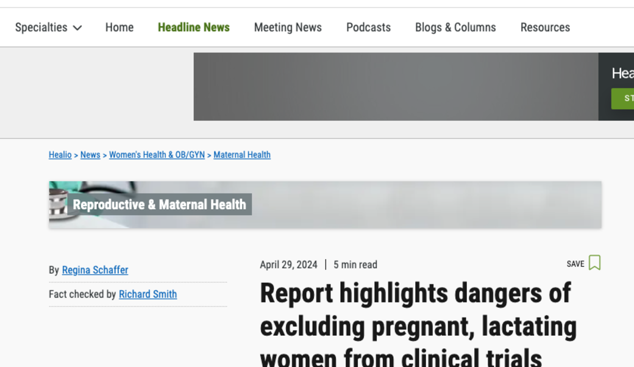634x367 pixels.
Task: Follow the News breadcrumb link
Action: coord(90,155)
